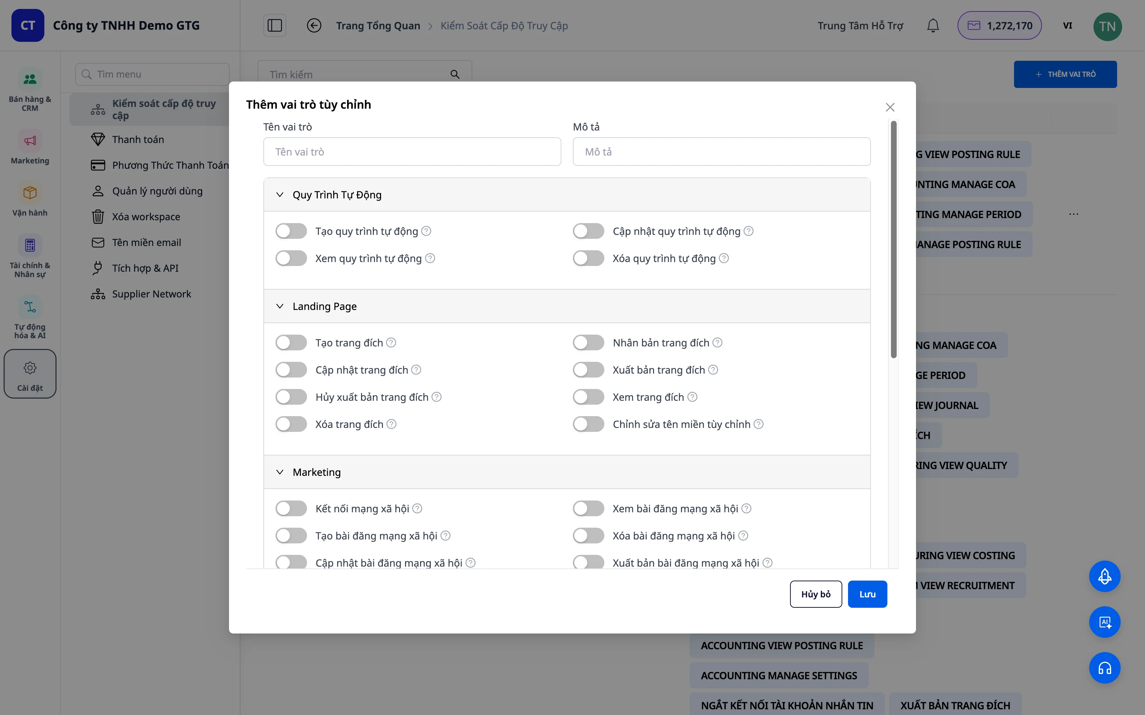Enable Kết nối mạng xã hội toggle
The width and height of the screenshot is (1145, 715).
[292, 509]
